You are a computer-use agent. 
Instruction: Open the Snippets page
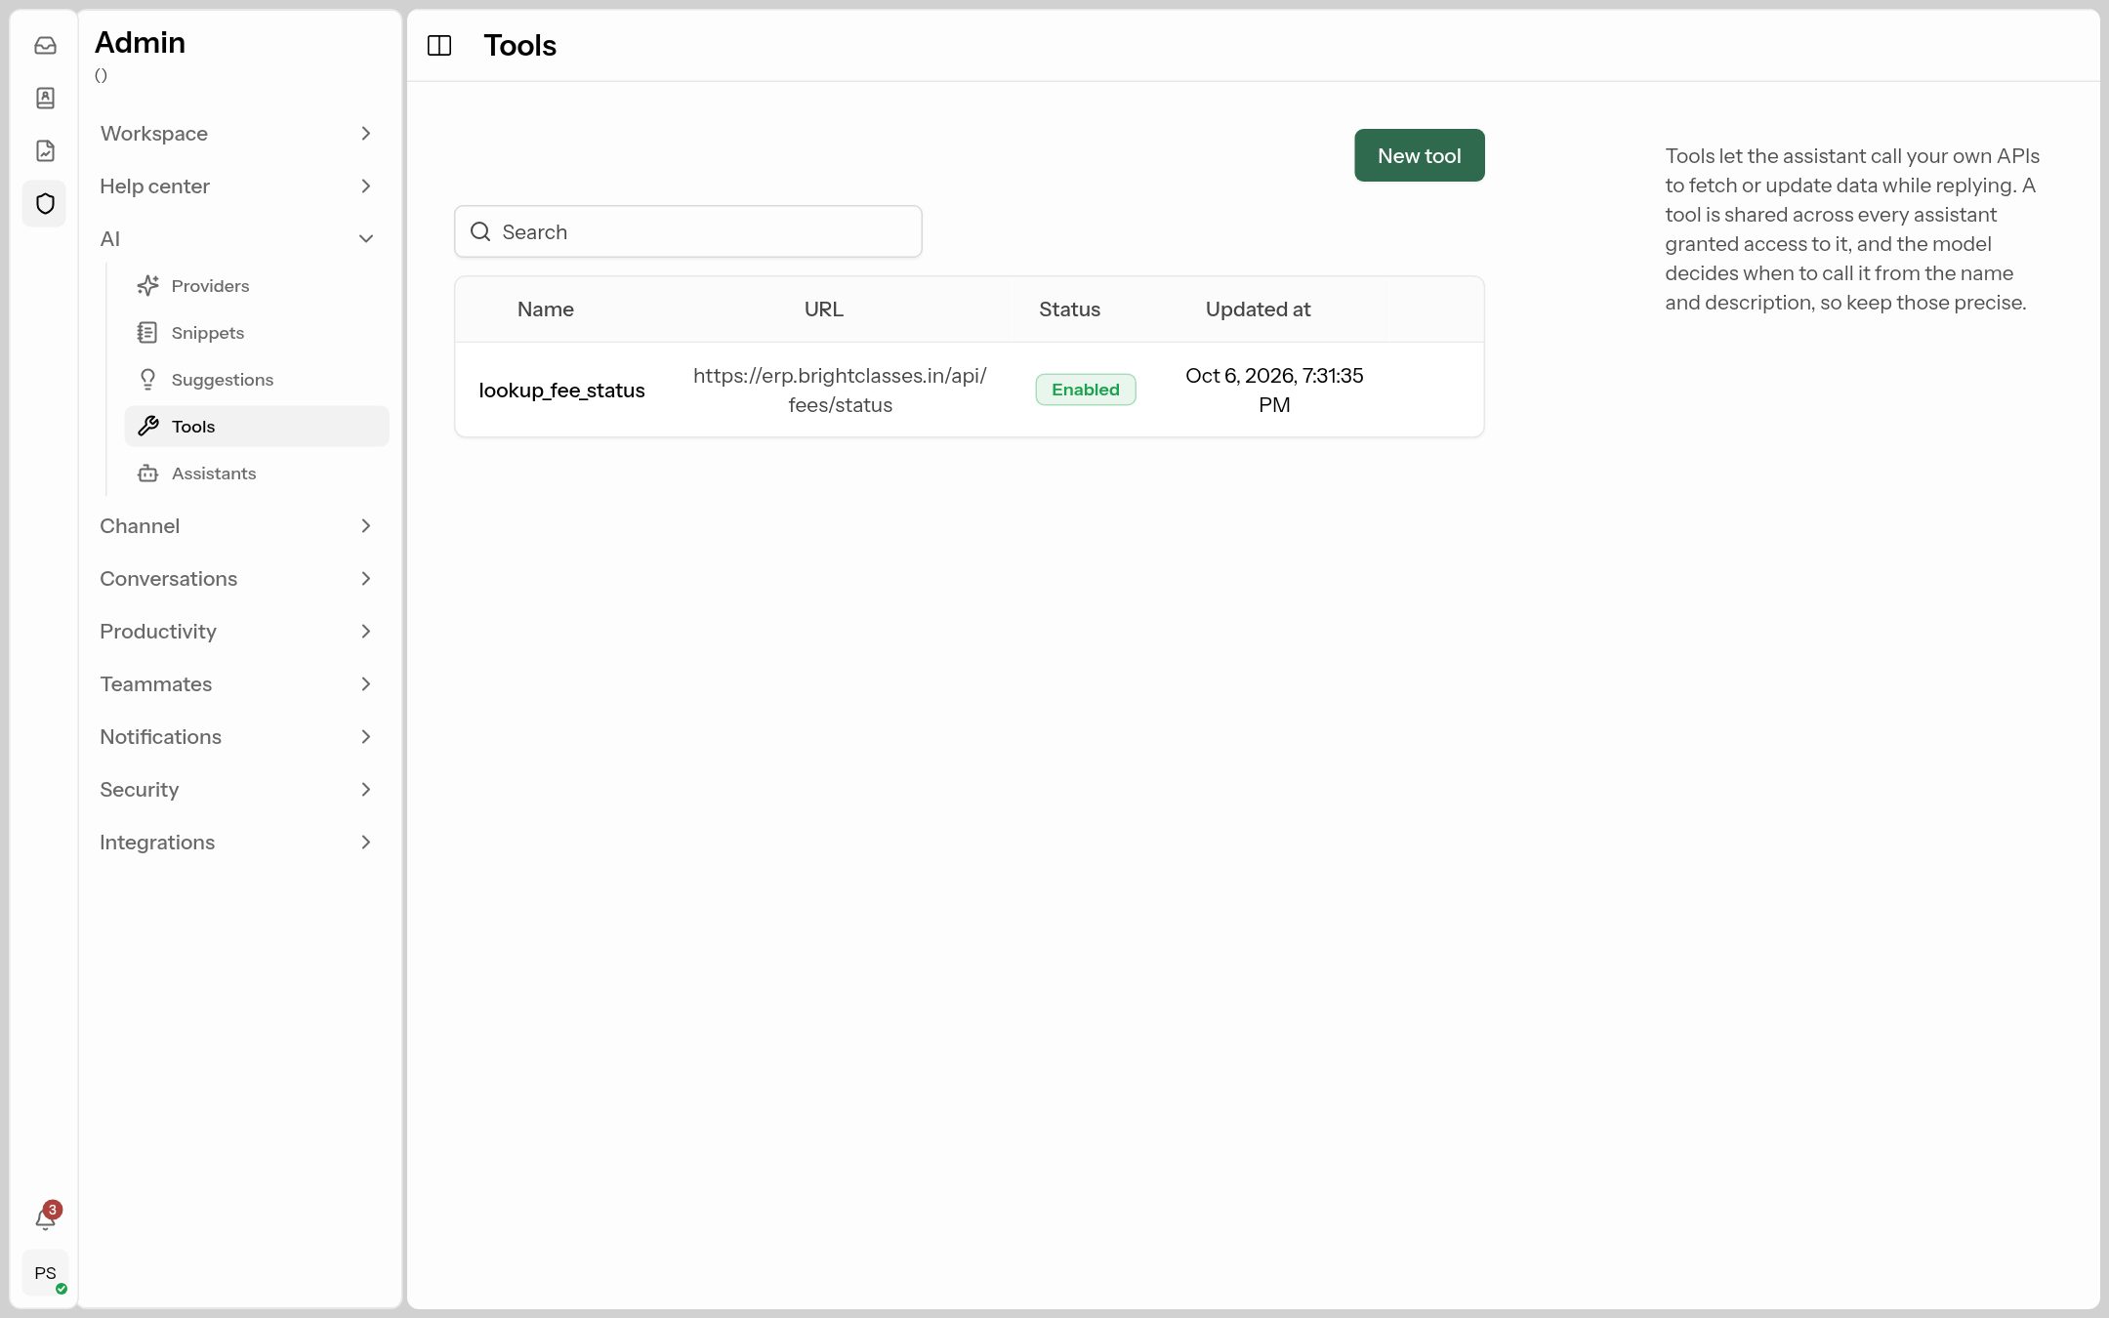click(x=257, y=332)
